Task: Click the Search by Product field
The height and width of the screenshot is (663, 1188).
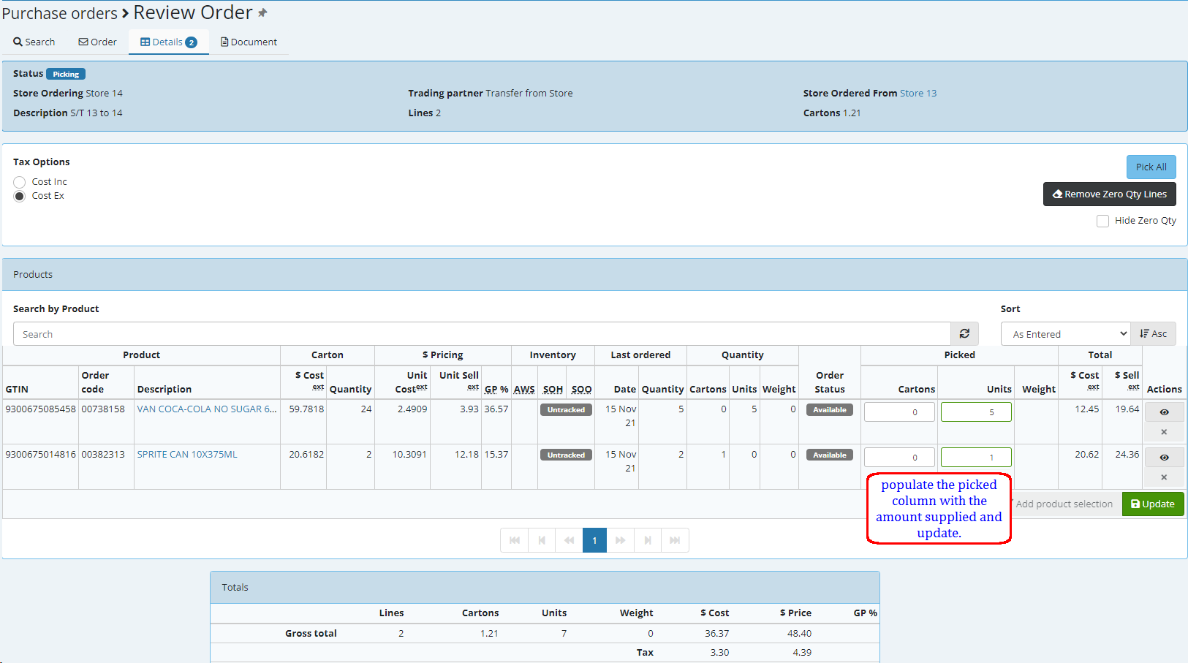Action: 482,334
